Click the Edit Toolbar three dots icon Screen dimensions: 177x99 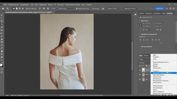click(2, 60)
